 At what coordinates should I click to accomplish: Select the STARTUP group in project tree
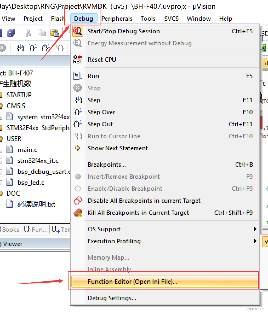(x=19, y=95)
